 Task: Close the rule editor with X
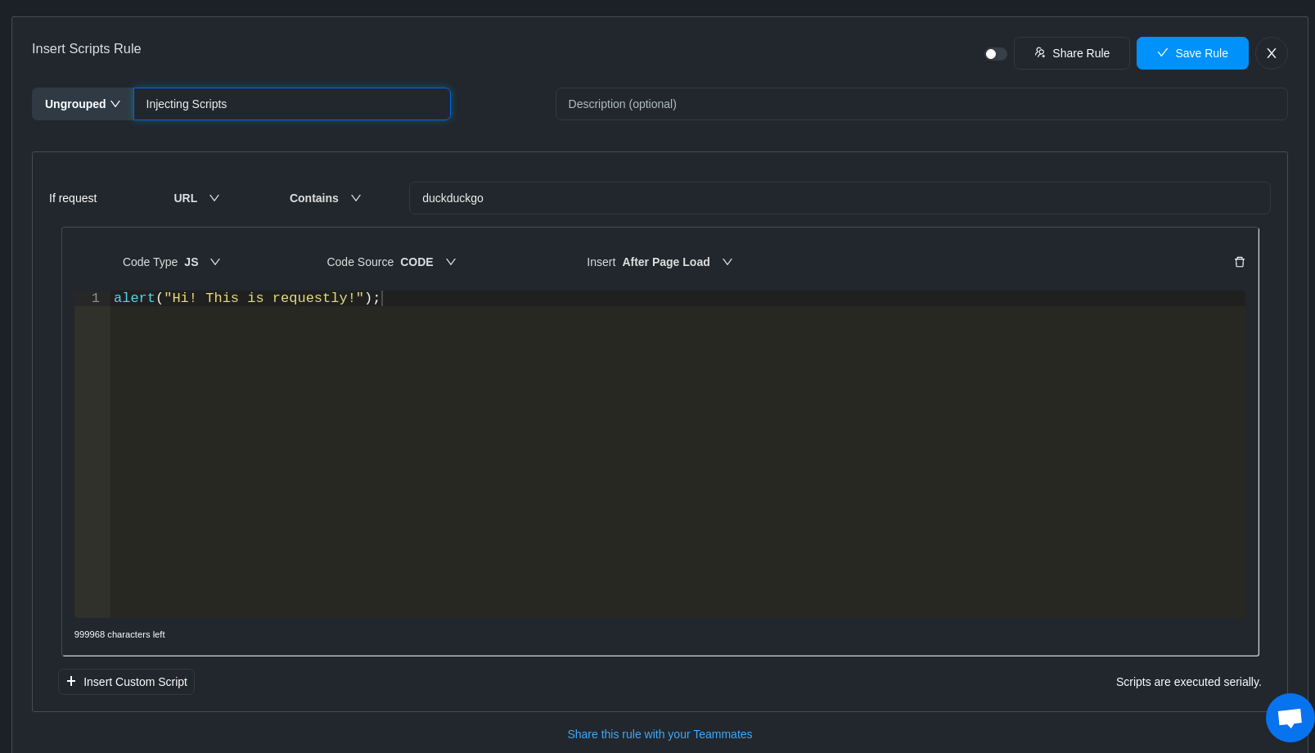coord(1271,53)
